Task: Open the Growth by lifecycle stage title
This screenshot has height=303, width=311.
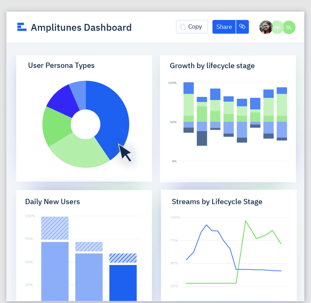Action: tap(212, 65)
